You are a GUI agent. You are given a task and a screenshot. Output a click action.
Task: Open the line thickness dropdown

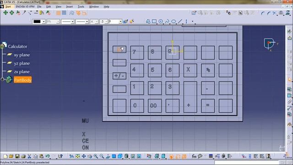[68, 22]
